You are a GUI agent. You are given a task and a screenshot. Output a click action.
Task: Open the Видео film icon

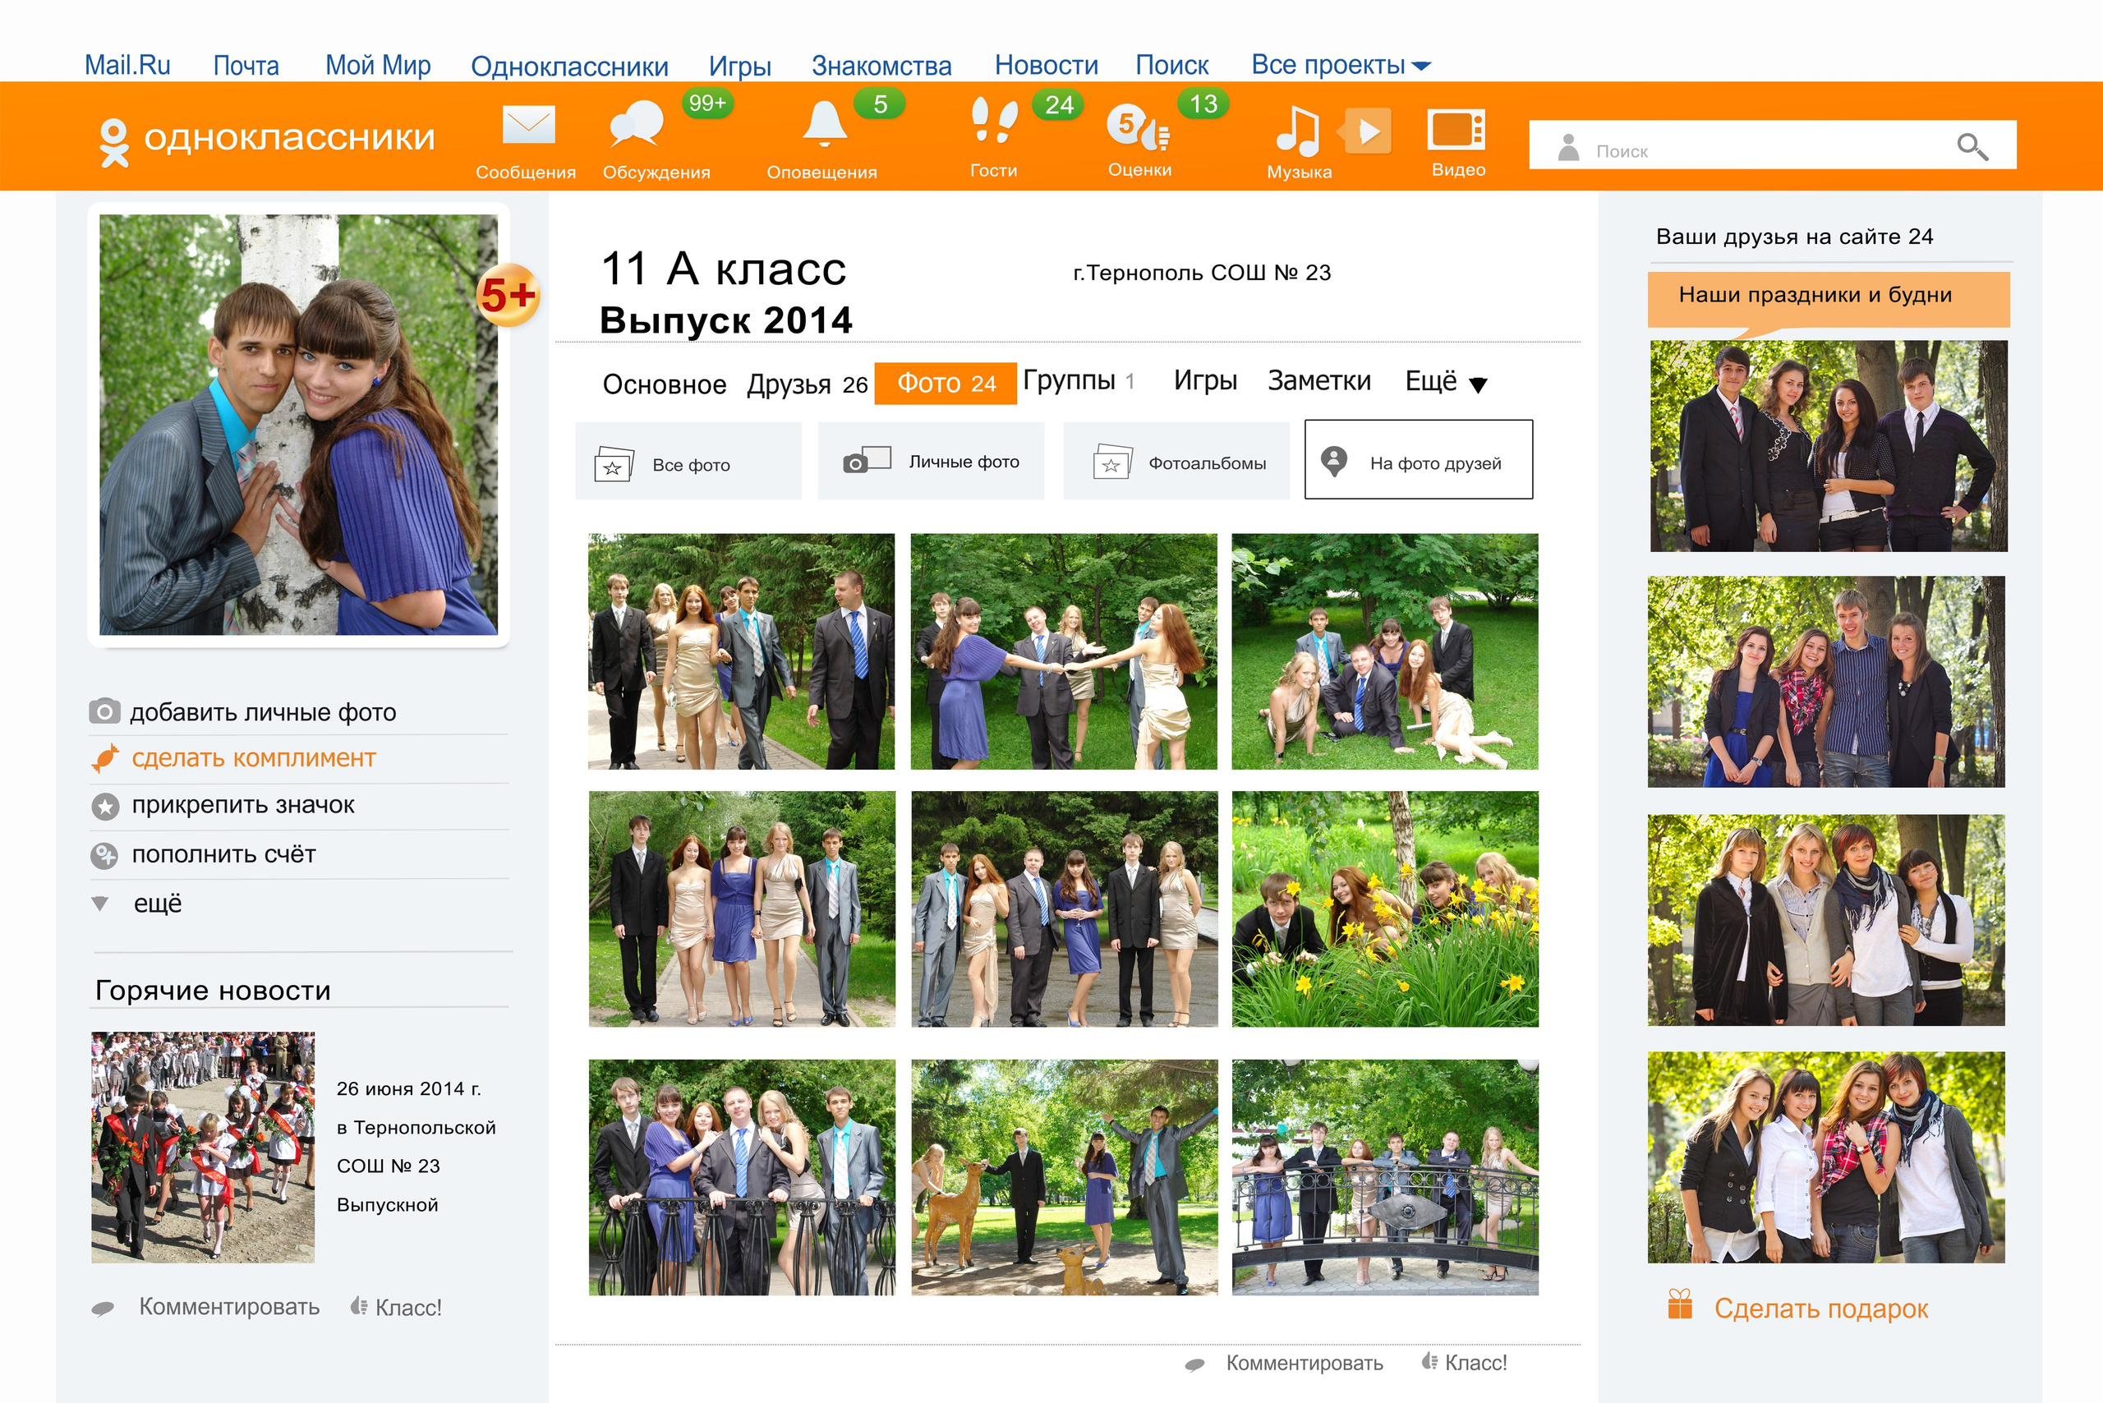(x=1456, y=131)
